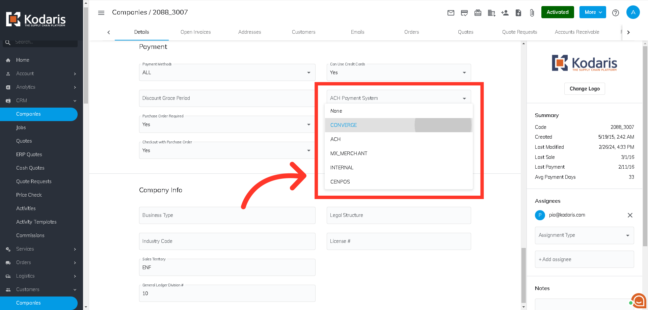The width and height of the screenshot is (648, 310).
Task: Open the user avatar A menu
Action: coord(633,12)
